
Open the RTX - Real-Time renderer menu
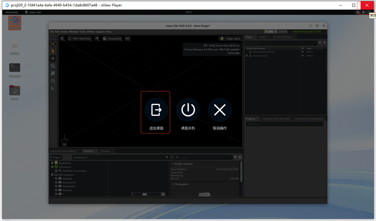tap(80, 38)
